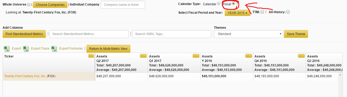
Task: Tick the TTM checkbox
Action: (262, 12)
